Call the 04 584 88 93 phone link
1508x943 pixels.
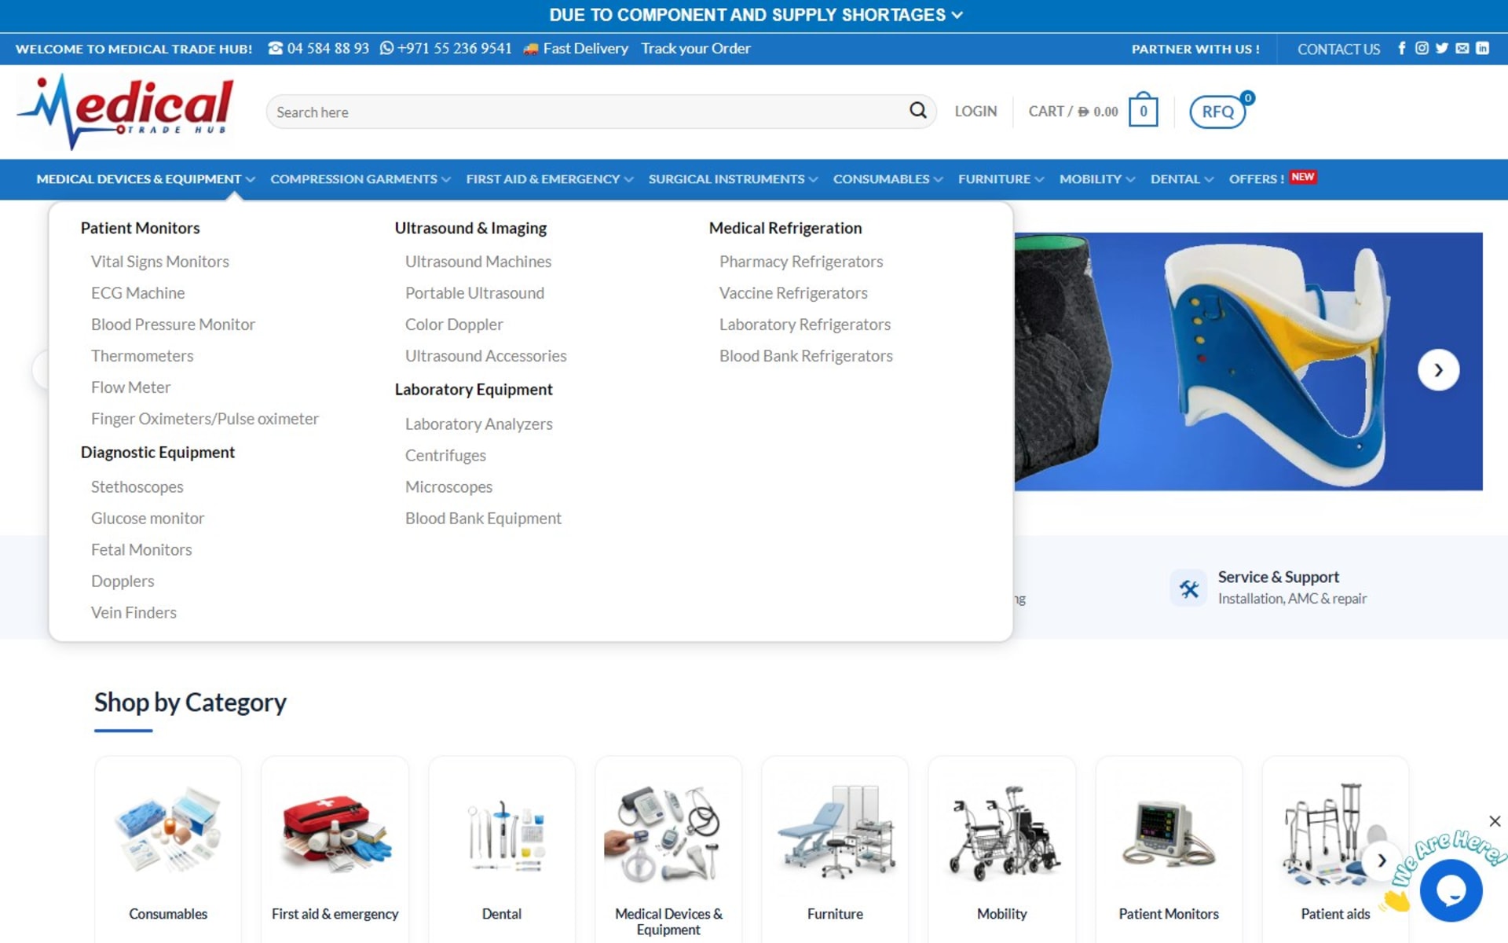(319, 48)
